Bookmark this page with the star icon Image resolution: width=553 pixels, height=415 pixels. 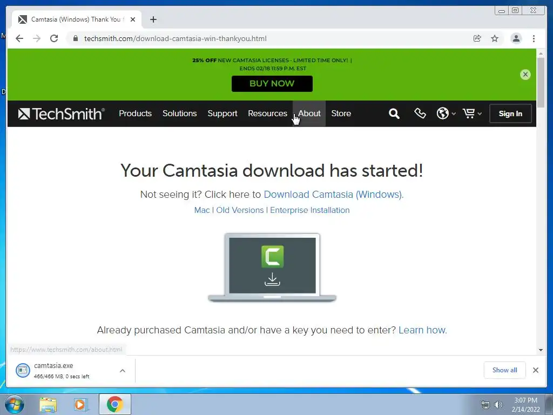point(495,38)
